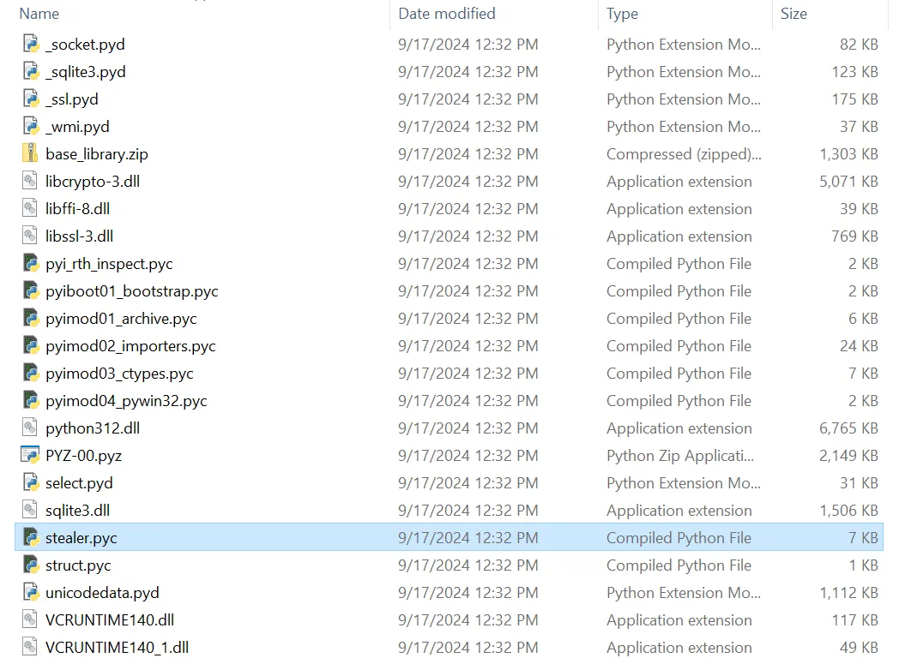Click the Python Zip Applicati... type cell
This screenshot has height=658, width=911.
coord(680,456)
